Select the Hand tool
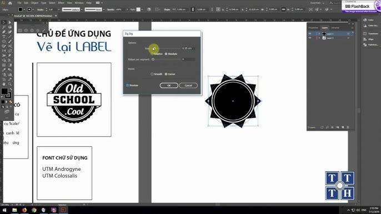 pos(4,84)
